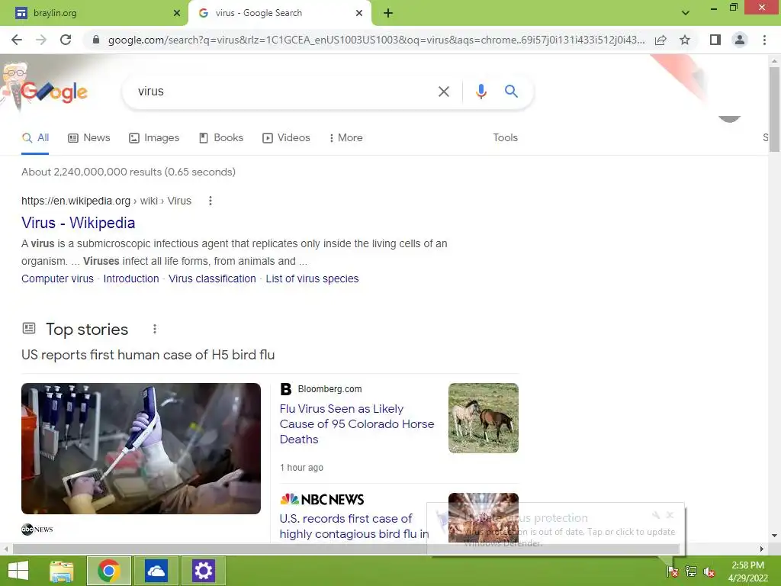Open OneDrive cloud taskbar app
Screen dimensions: 781x586
tap(156, 571)
